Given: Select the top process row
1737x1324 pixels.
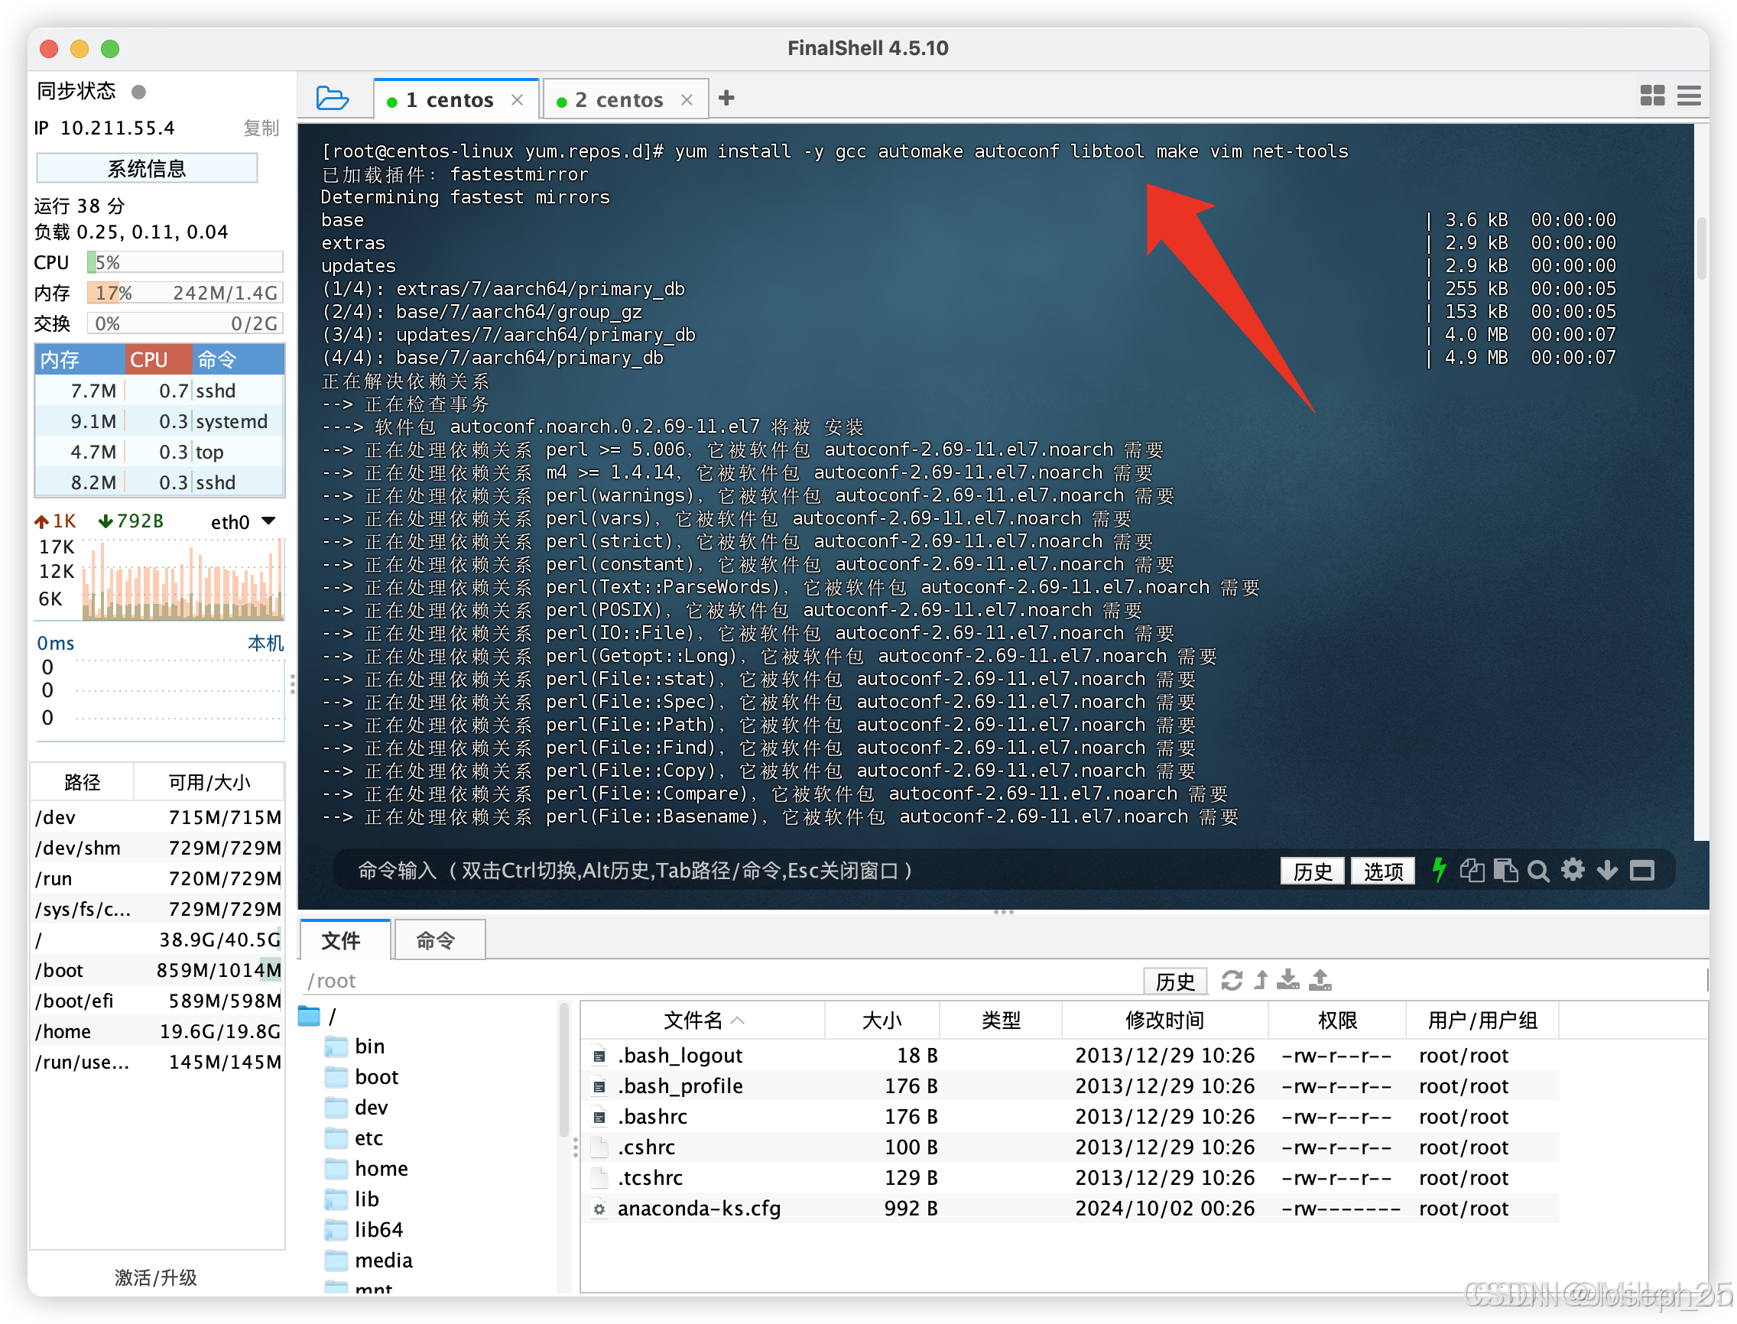Looking at the screenshot, I should [159, 452].
